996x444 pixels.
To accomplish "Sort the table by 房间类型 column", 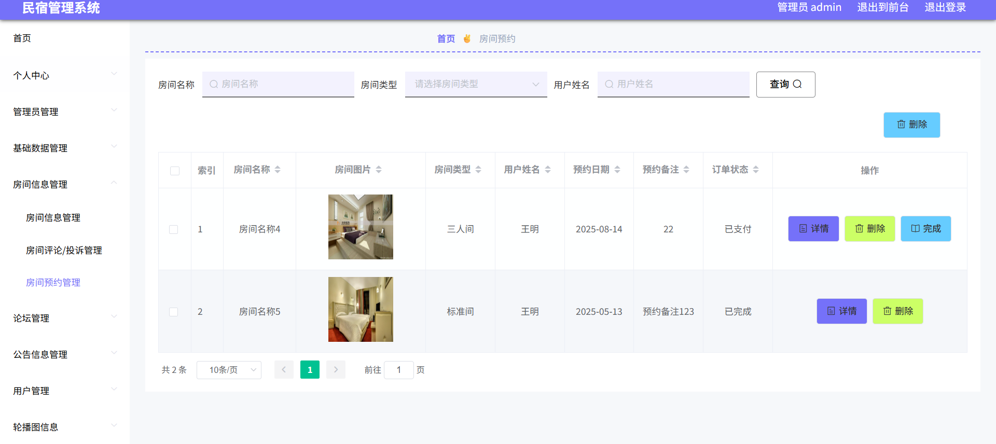I will [478, 170].
